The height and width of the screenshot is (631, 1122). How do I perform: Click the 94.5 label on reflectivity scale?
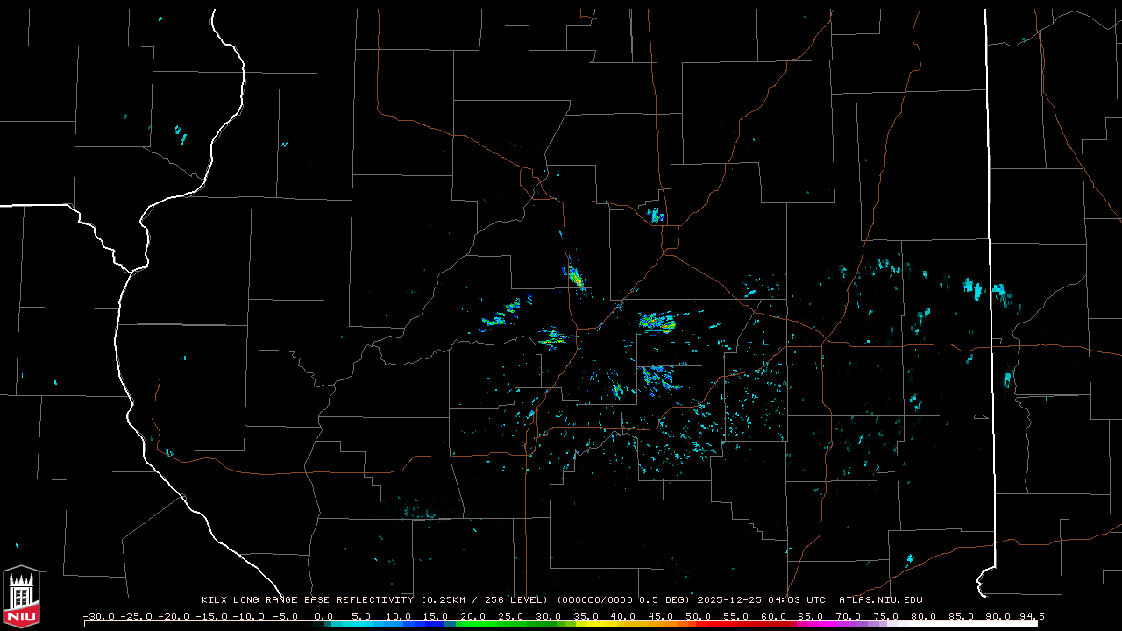click(x=1031, y=616)
